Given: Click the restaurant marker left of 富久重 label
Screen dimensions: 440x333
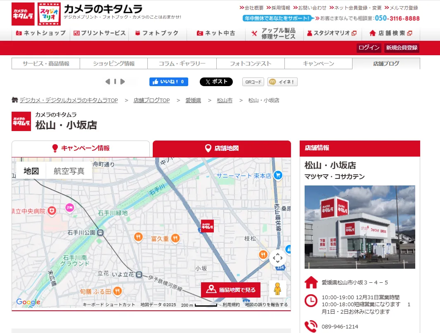Looking at the screenshot, I should (138, 237).
